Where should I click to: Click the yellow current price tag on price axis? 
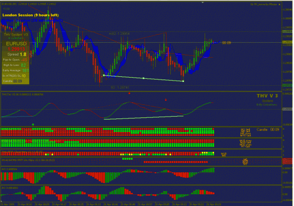287,42
